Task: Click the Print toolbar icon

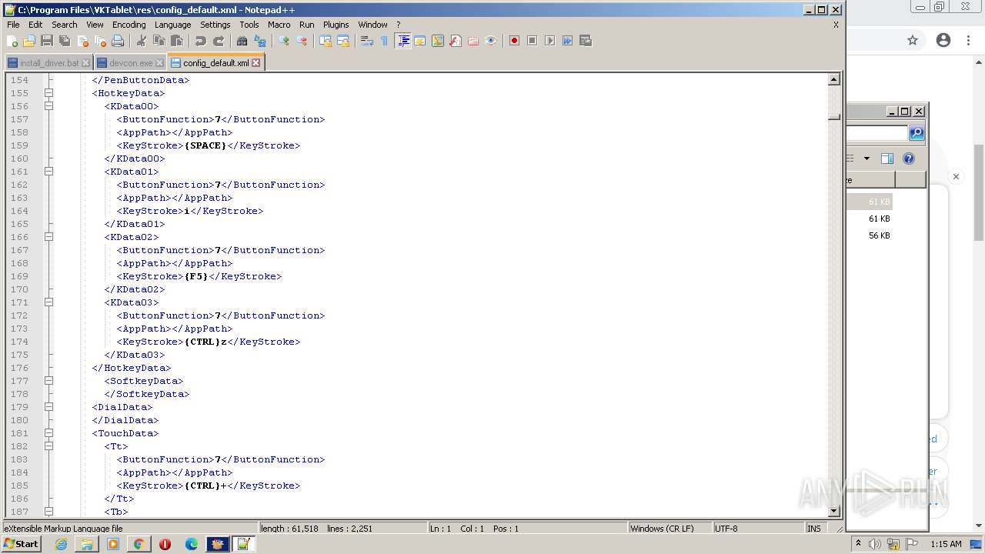Action: coord(118,41)
